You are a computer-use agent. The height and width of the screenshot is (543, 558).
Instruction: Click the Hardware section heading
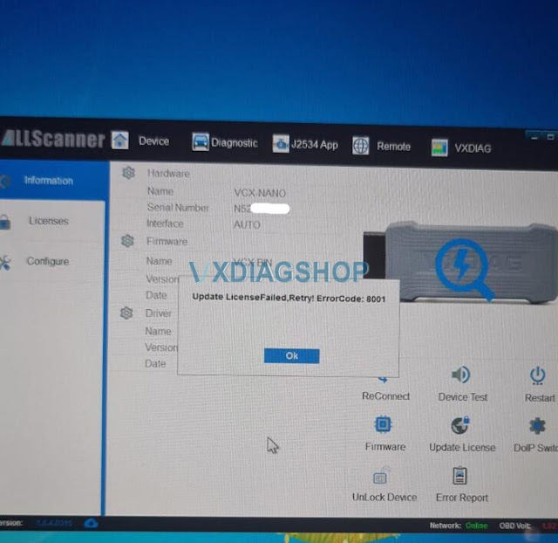point(168,174)
